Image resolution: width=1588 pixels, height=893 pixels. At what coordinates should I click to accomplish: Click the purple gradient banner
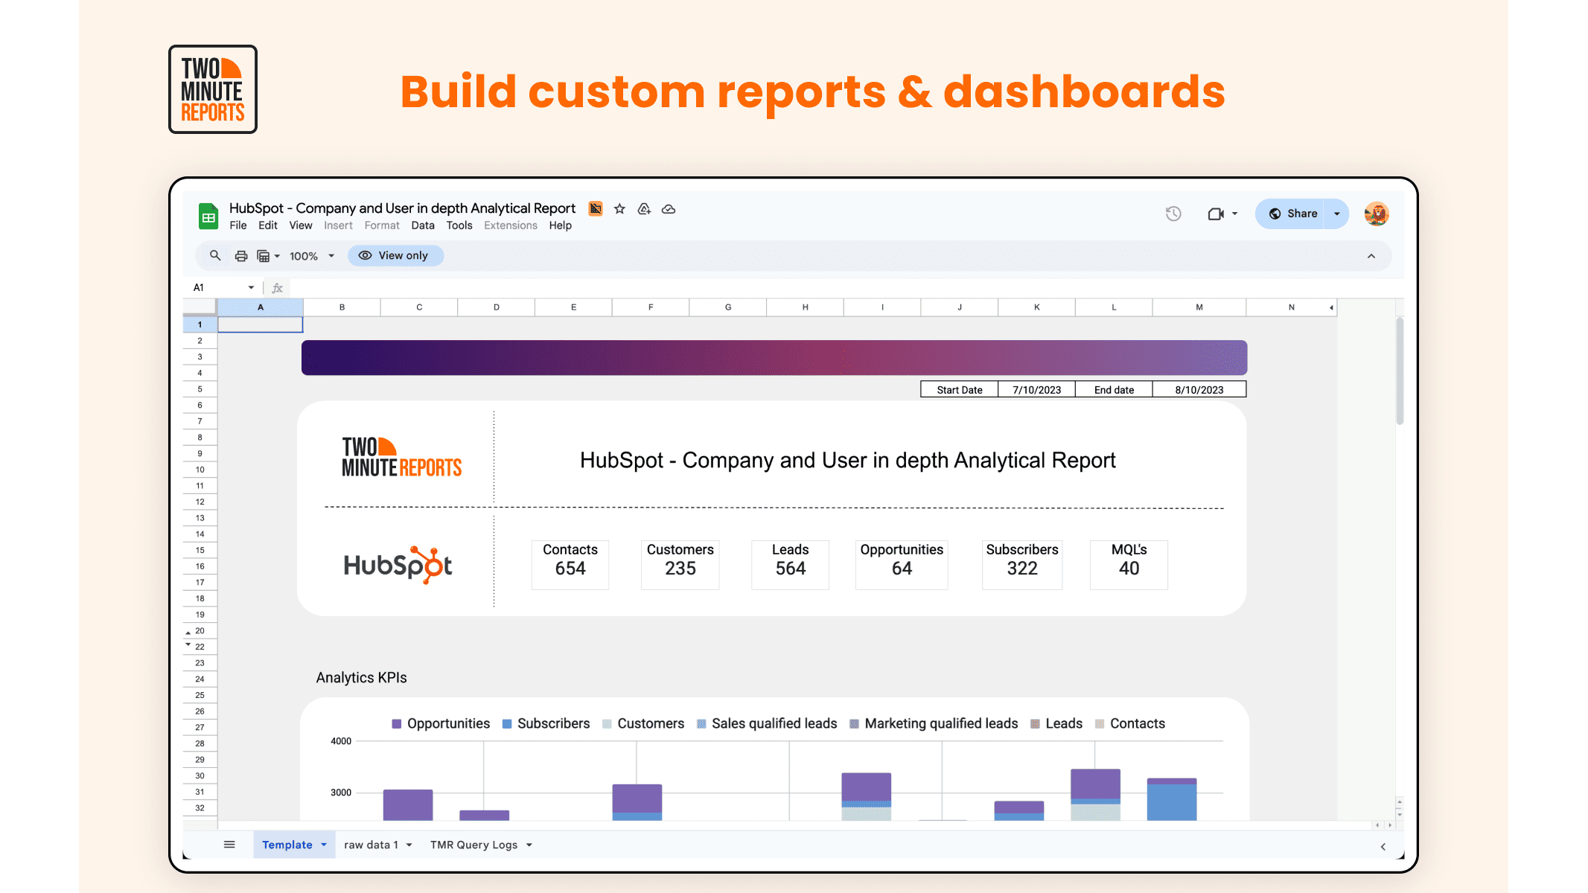click(774, 357)
